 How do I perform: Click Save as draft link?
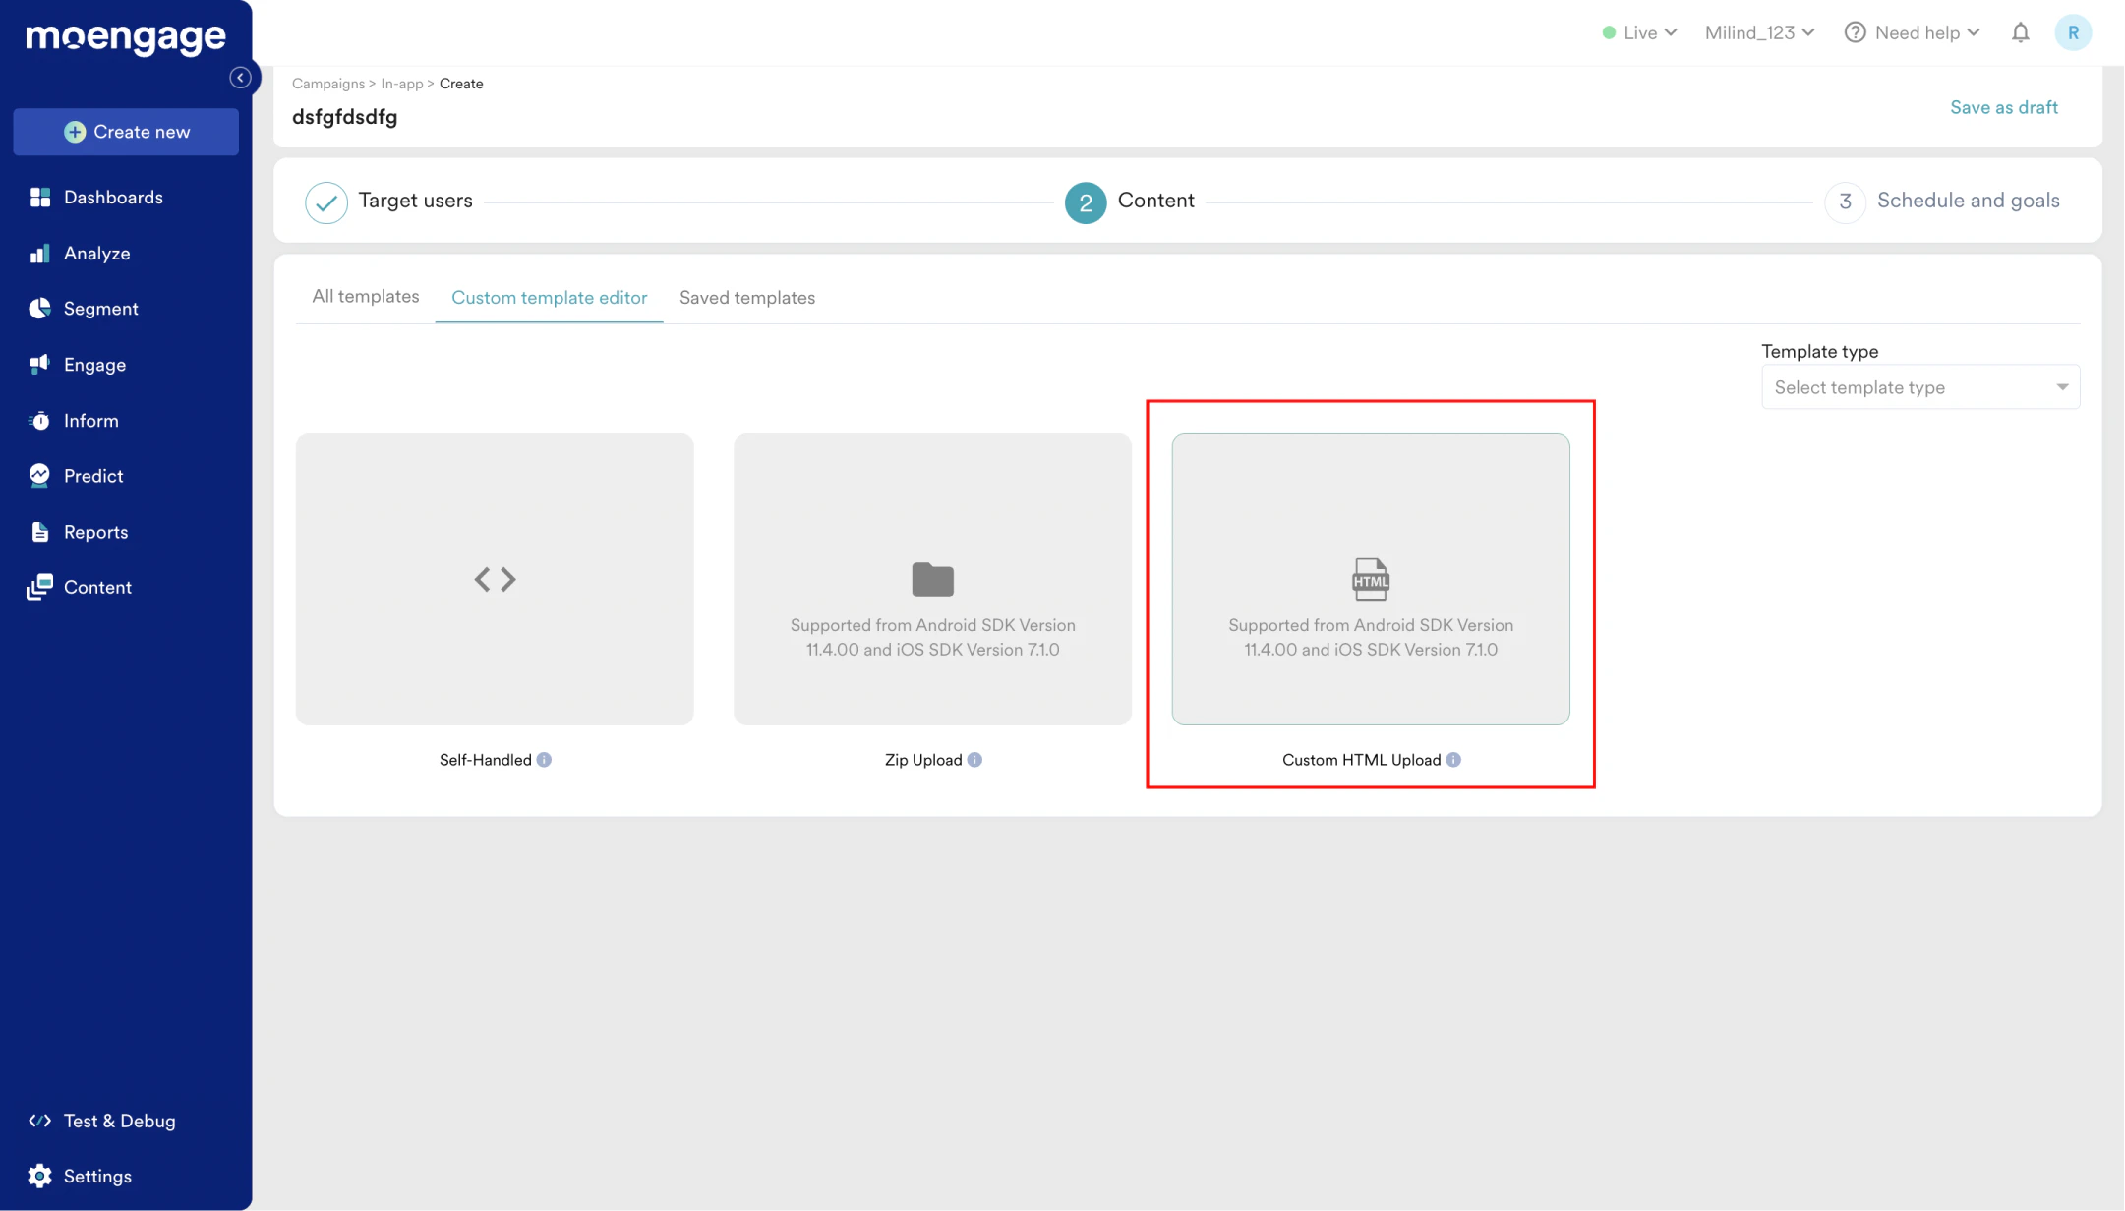coord(2003,107)
